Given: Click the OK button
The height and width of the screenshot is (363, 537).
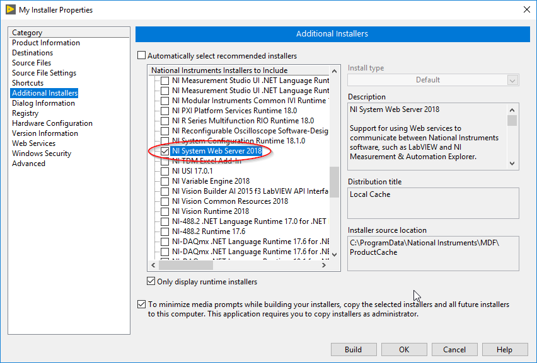Looking at the screenshot, I should point(404,349).
